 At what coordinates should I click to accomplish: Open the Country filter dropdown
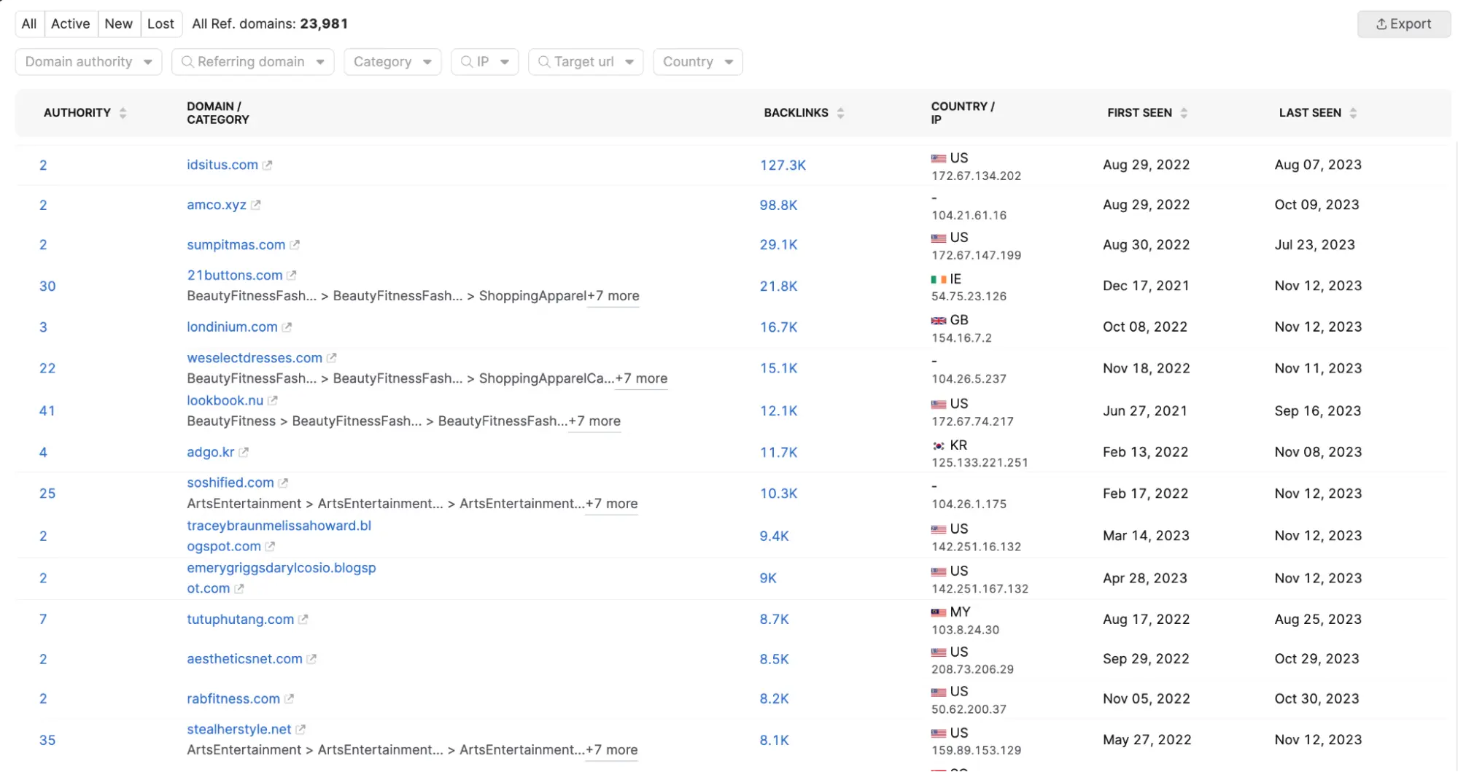tap(697, 62)
